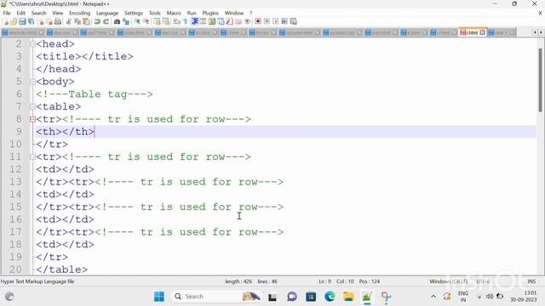The image size is (545, 306).
Task: Undo the last edit with the green arrow
Action: [97, 21]
